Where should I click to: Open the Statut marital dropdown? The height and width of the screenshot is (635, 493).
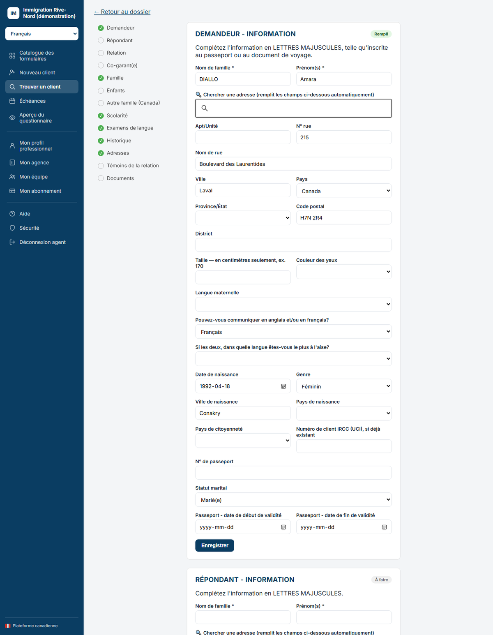[293, 500]
